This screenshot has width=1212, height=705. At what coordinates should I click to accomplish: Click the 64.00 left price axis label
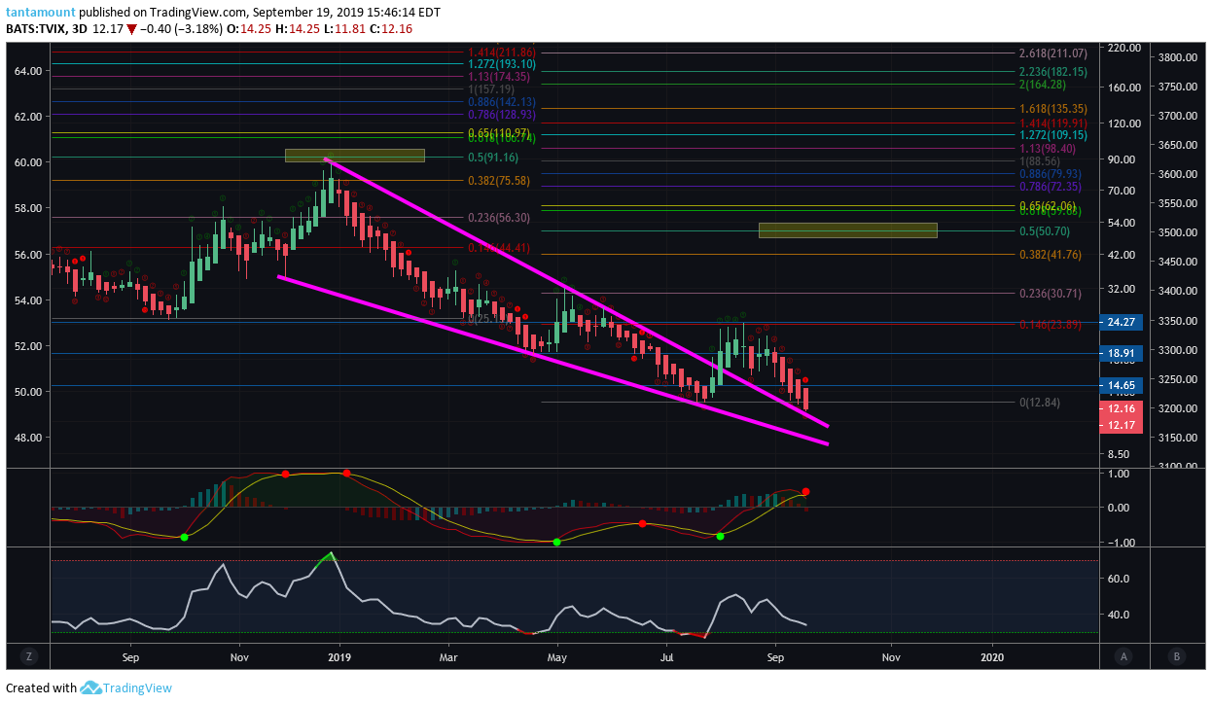[x=26, y=71]
